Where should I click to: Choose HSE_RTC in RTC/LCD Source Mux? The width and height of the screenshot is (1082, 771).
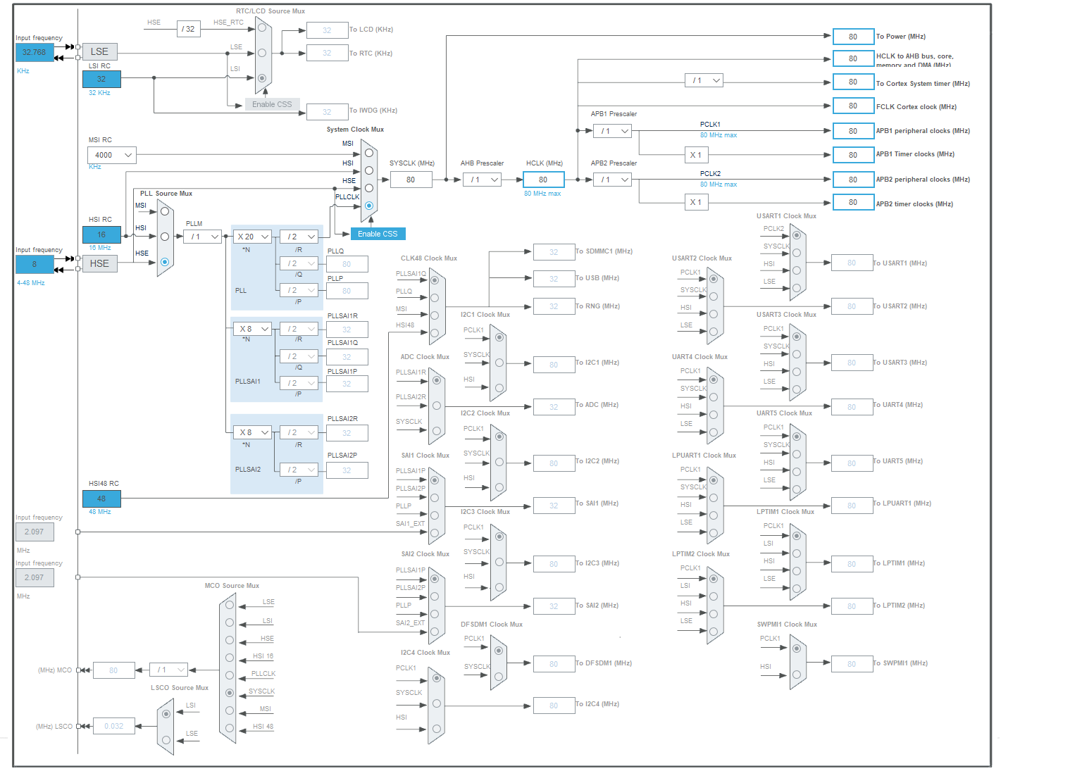pyautogui.click(x=262, y=27)
